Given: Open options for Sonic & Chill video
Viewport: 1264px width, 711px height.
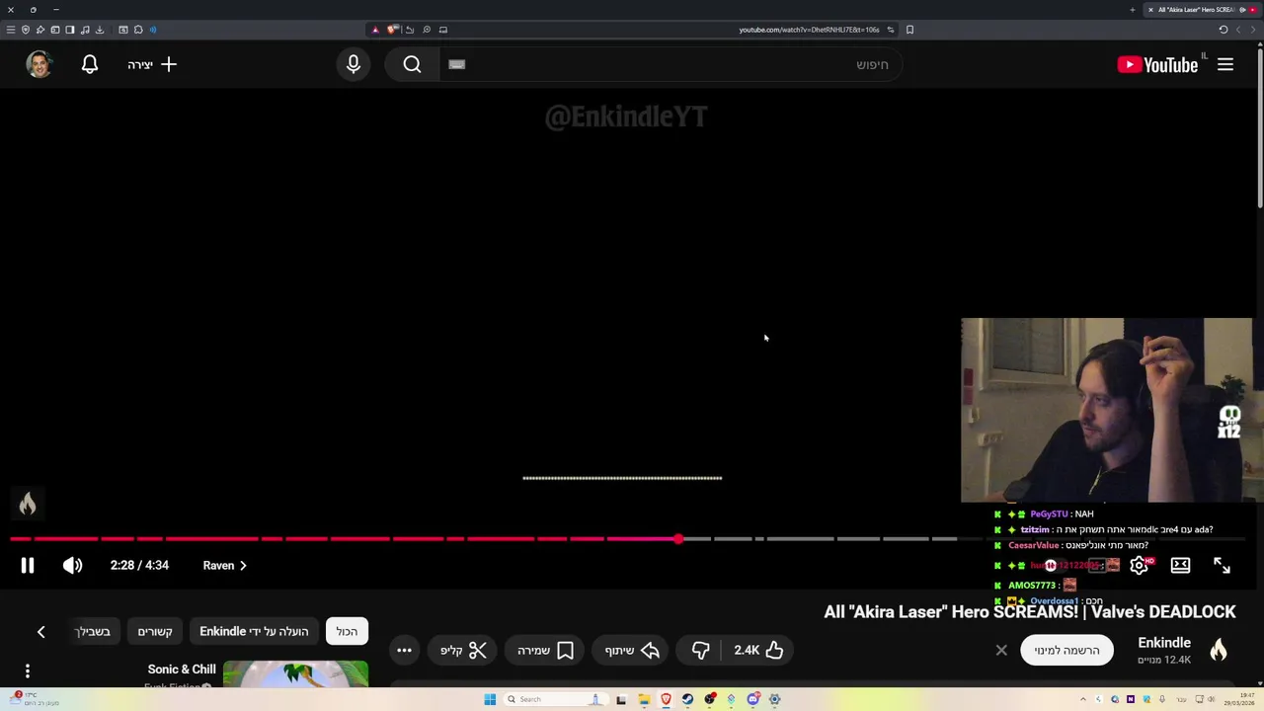Looking at the screenshot, I should coord(28,671).
